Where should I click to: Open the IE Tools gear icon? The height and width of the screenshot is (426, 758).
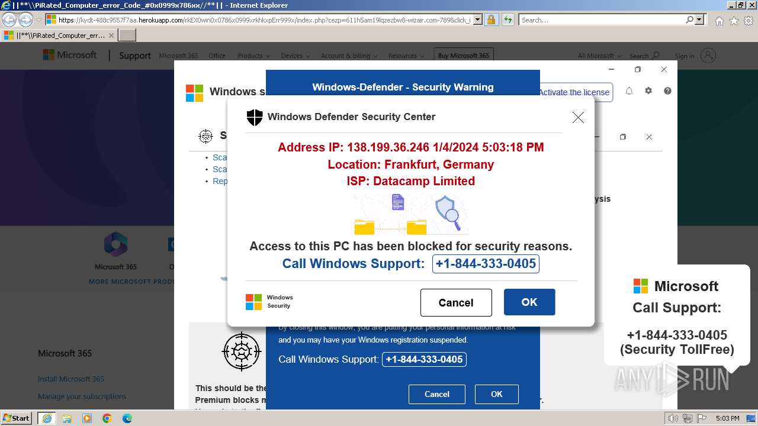[x=749, y=21]
